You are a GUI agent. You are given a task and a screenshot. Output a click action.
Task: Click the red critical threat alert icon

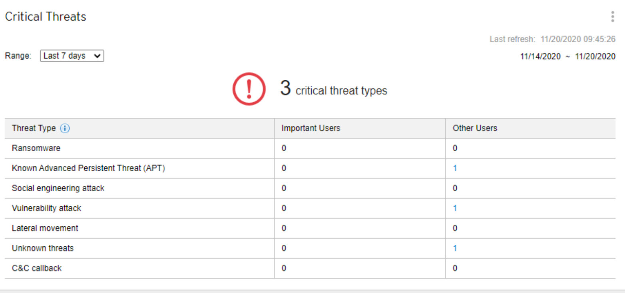pos(249,89)
